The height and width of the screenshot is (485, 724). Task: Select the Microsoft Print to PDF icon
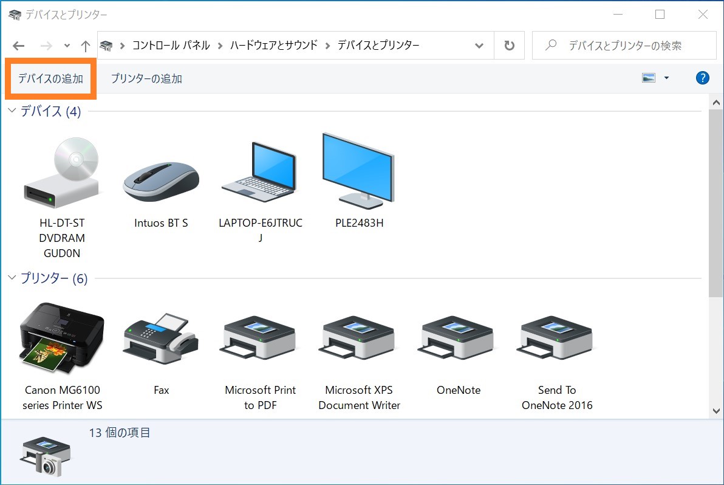click(x=259, y=338)
